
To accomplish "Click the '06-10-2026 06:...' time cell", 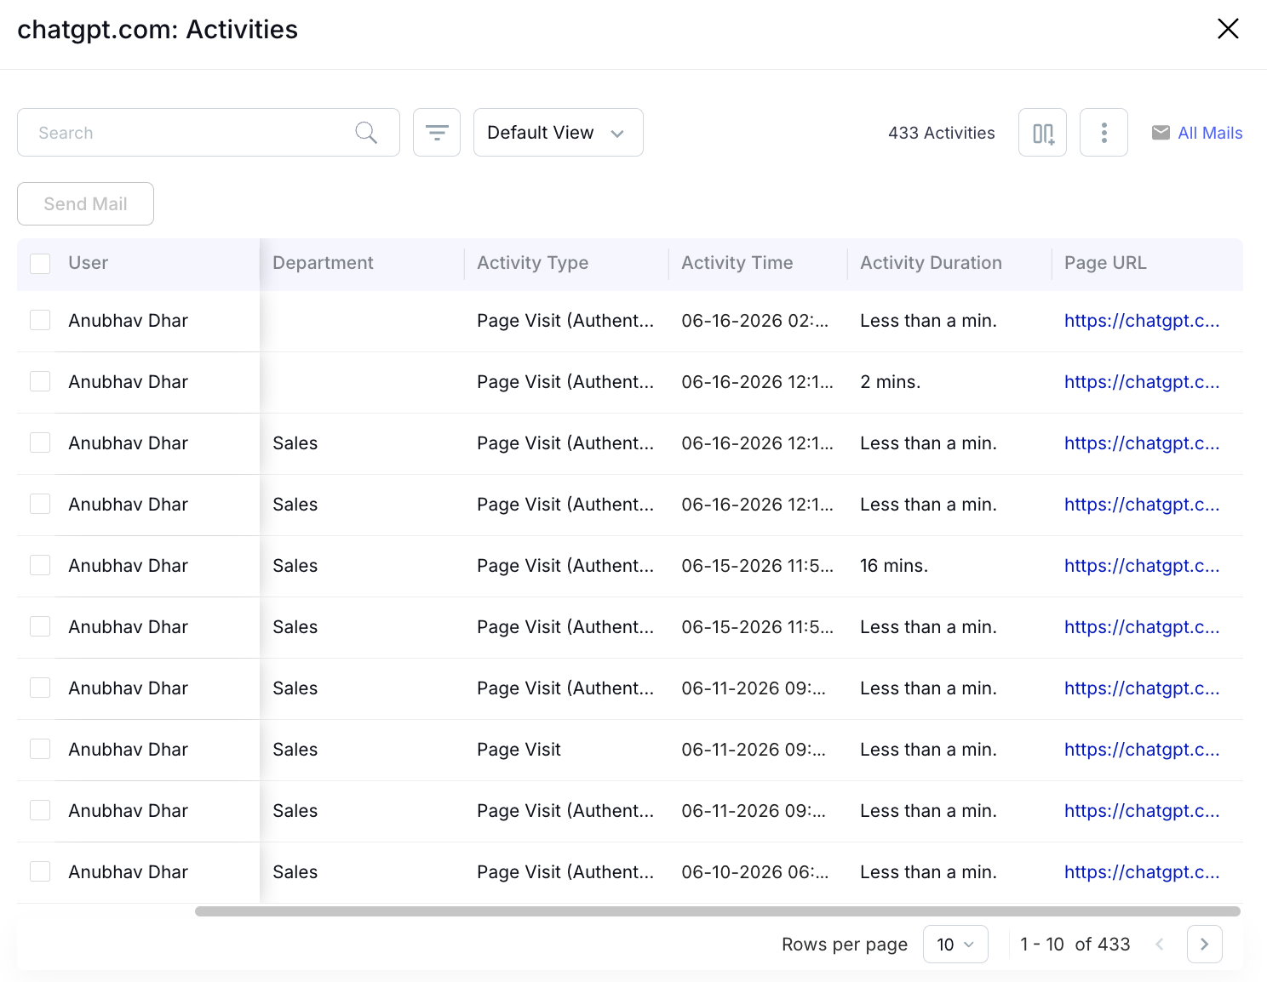I will point(754,872).
